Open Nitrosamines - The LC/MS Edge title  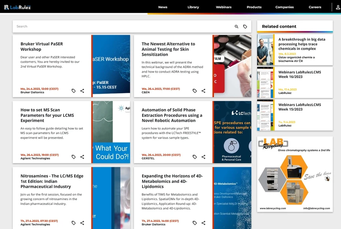[x=52, y=181]
